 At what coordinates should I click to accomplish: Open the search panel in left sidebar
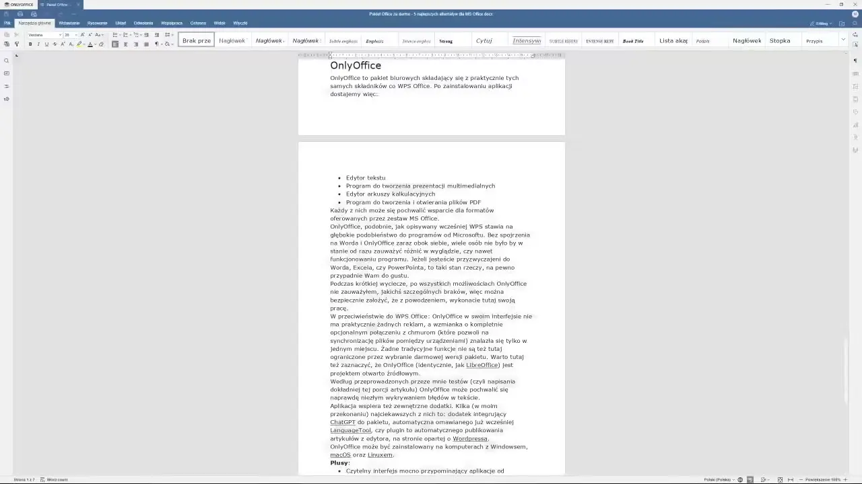(x=7, y=61)
